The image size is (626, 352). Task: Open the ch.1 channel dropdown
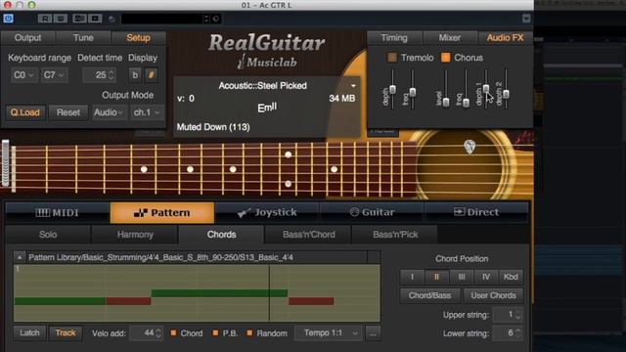147,112
